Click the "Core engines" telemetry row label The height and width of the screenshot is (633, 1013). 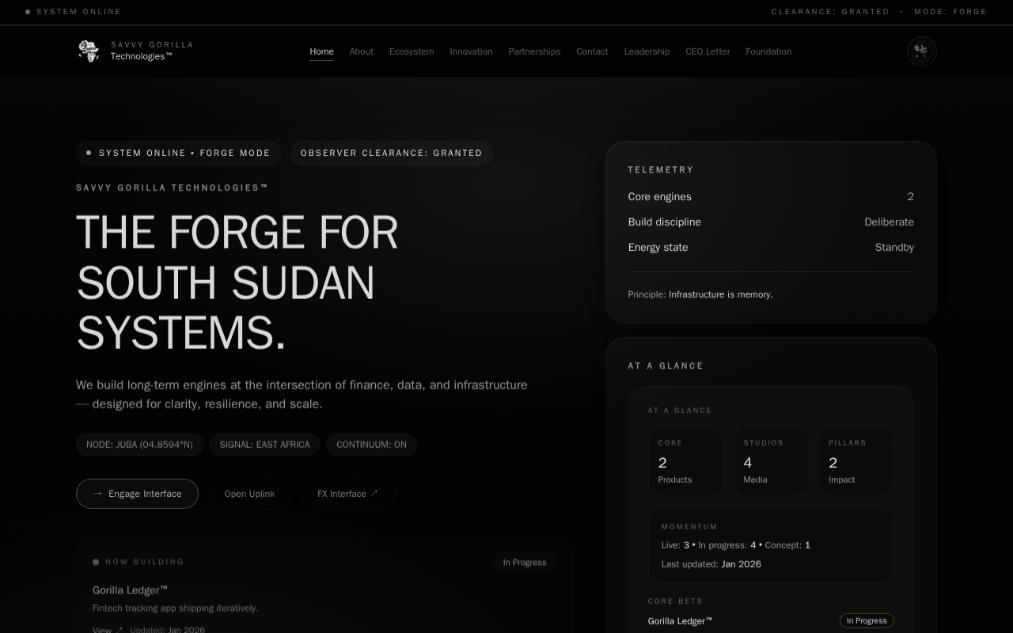(x=660, y=197)
